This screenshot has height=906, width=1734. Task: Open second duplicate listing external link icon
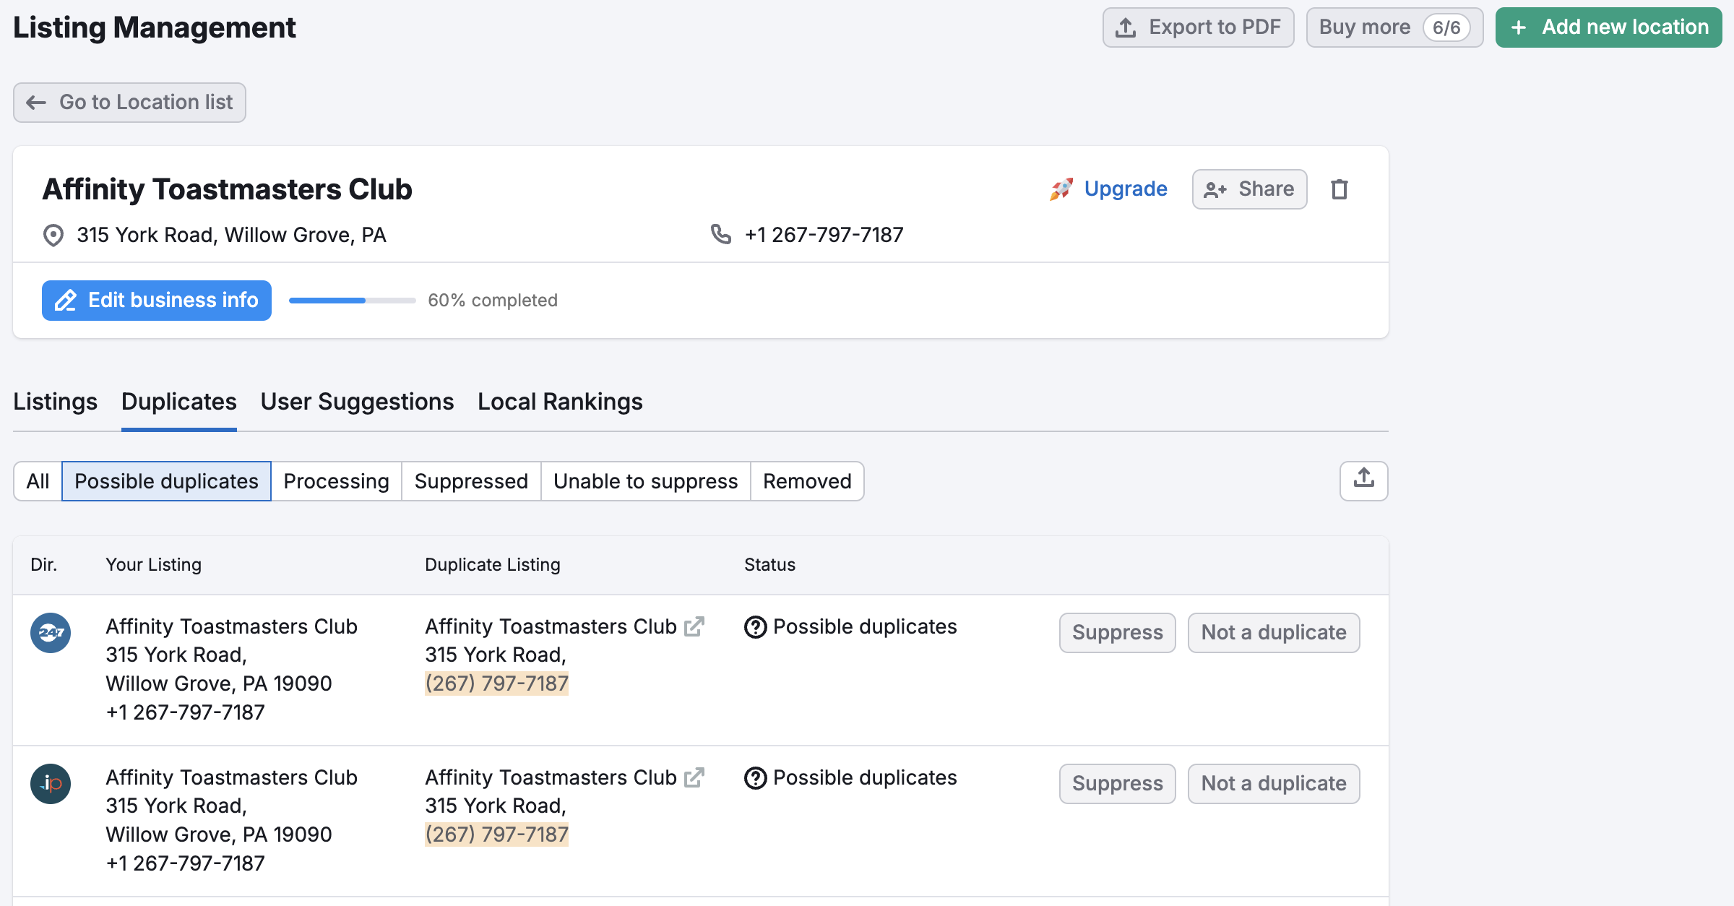(694, 777)
